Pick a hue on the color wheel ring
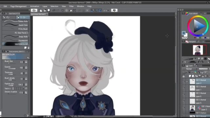210x118 pixels. click(198, 26)
